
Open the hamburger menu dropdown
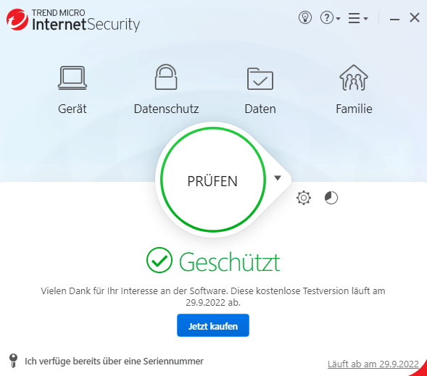pos(358,18)
